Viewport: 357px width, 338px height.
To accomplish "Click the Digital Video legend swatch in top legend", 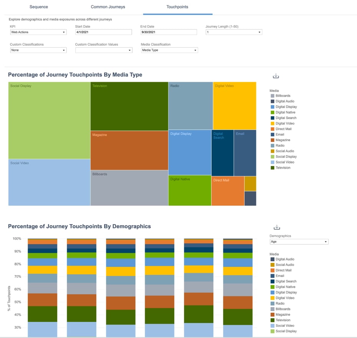I will [x=273, y=123].
